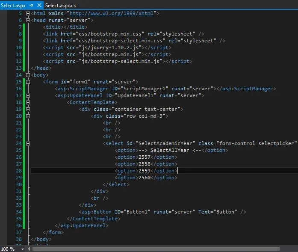The width and height of the screenshot is (298, 252).
Task: Switch to the Select.aspx.cs tab
Action: click(60, 6)
